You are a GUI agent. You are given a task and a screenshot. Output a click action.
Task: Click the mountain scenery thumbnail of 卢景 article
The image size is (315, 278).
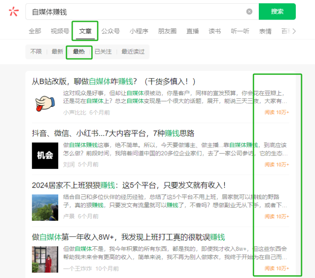click(x=45, y=208)
